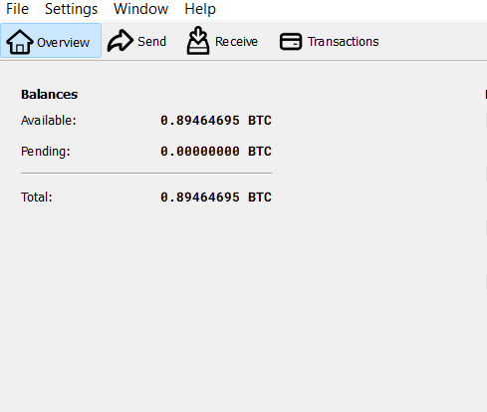Click the separator line above Total
The width and height of the screenshot is (487, 412).
[x=146, y=173]
